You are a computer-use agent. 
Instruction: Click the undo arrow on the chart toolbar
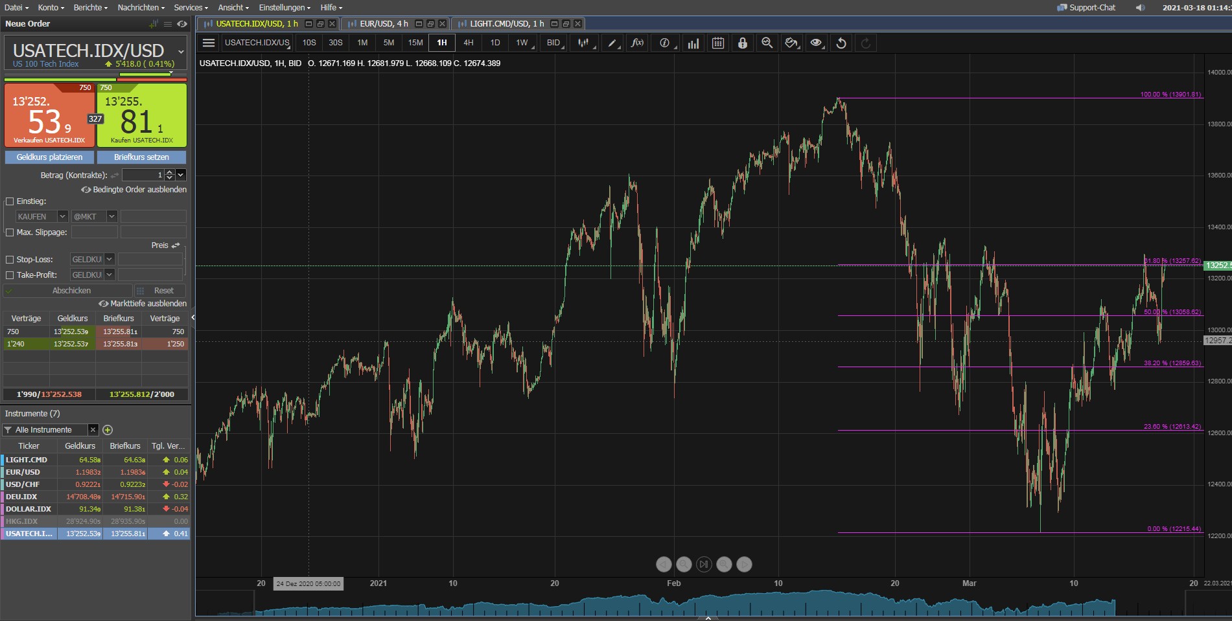[841, 43]
